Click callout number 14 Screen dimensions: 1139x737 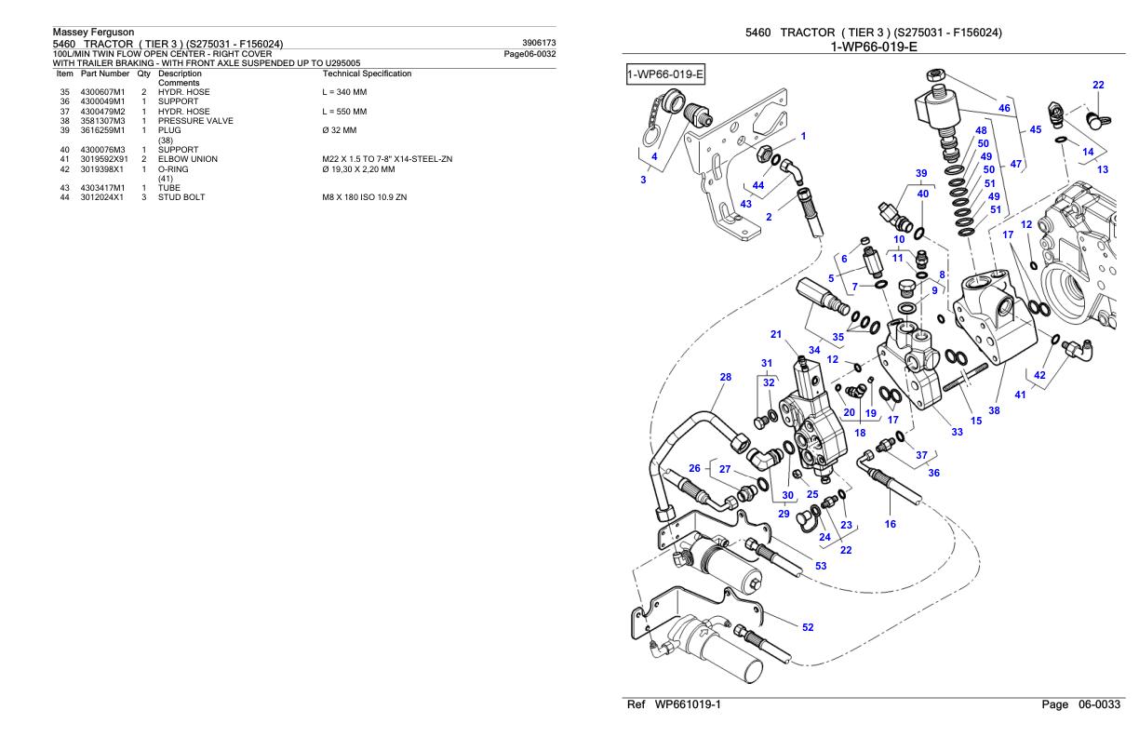tap(1088, 151)
